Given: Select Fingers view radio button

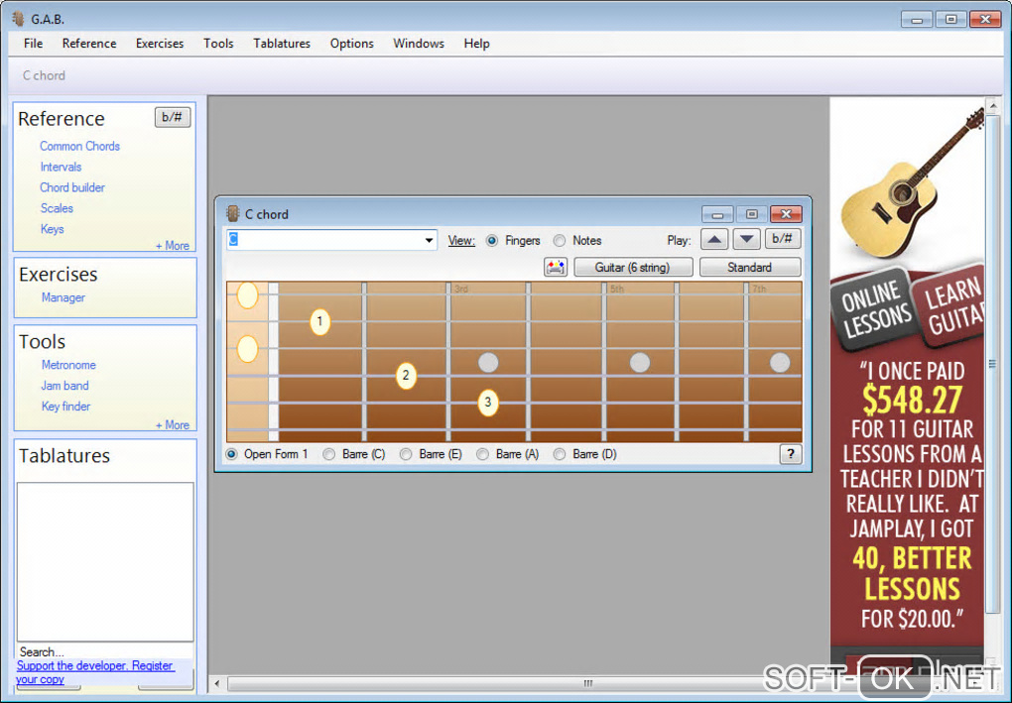Looking at the screenshot, I should click(x=492, y=241).
